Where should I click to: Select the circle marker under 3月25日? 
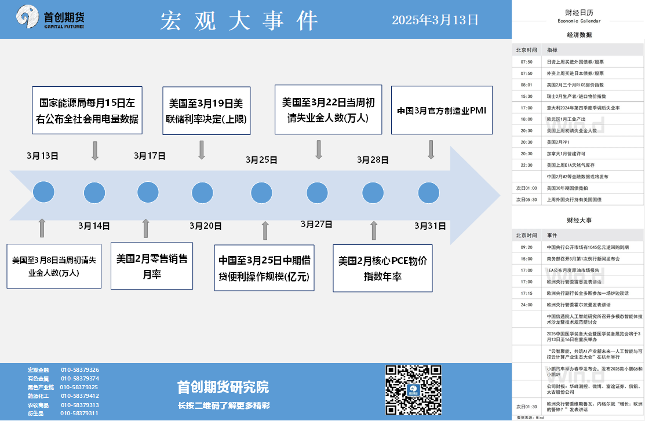coord(261,192)
